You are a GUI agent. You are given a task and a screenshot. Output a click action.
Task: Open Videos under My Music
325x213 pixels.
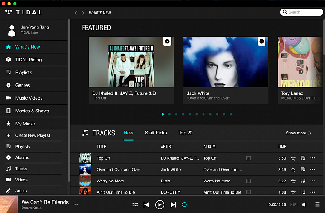coord(33,180)
